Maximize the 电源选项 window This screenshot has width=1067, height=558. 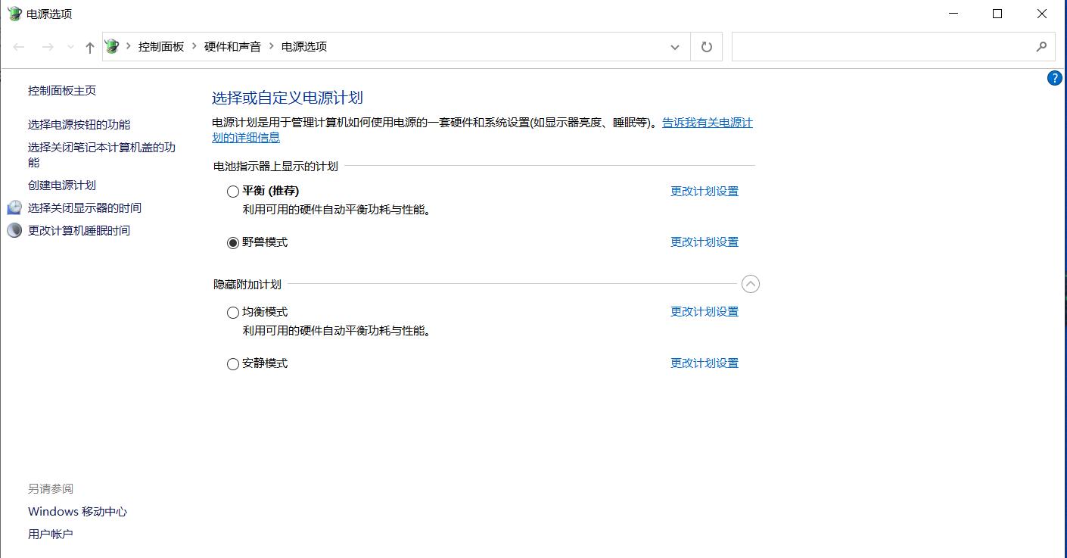tap(997, 14)
